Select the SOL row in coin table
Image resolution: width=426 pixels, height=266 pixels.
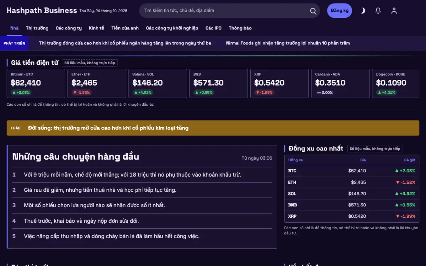[x=352, y=193]
